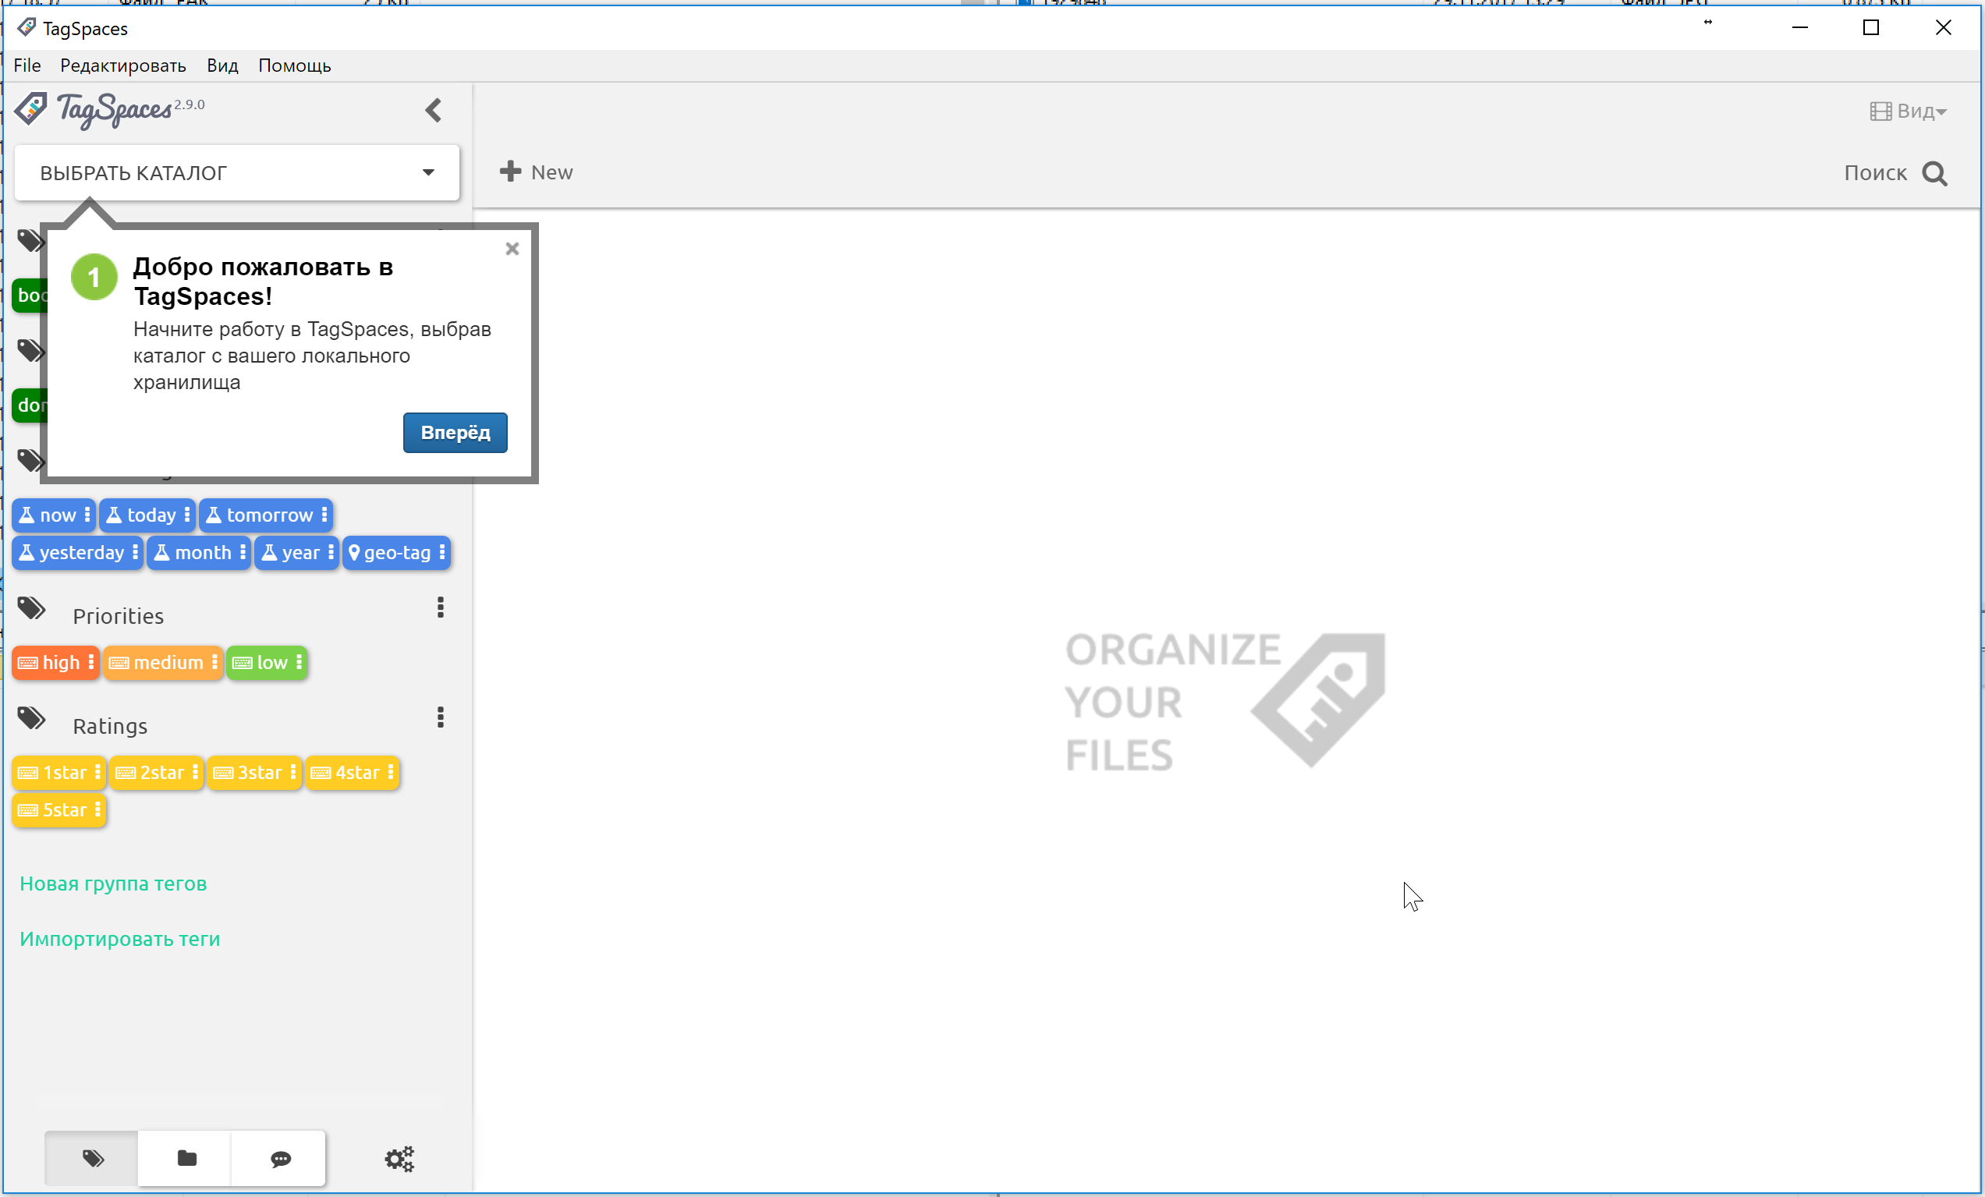1985x1197 pixels.
Task: Minimize the TagSpaces window
Action: pyautogui.click(x=1799, y=28)
